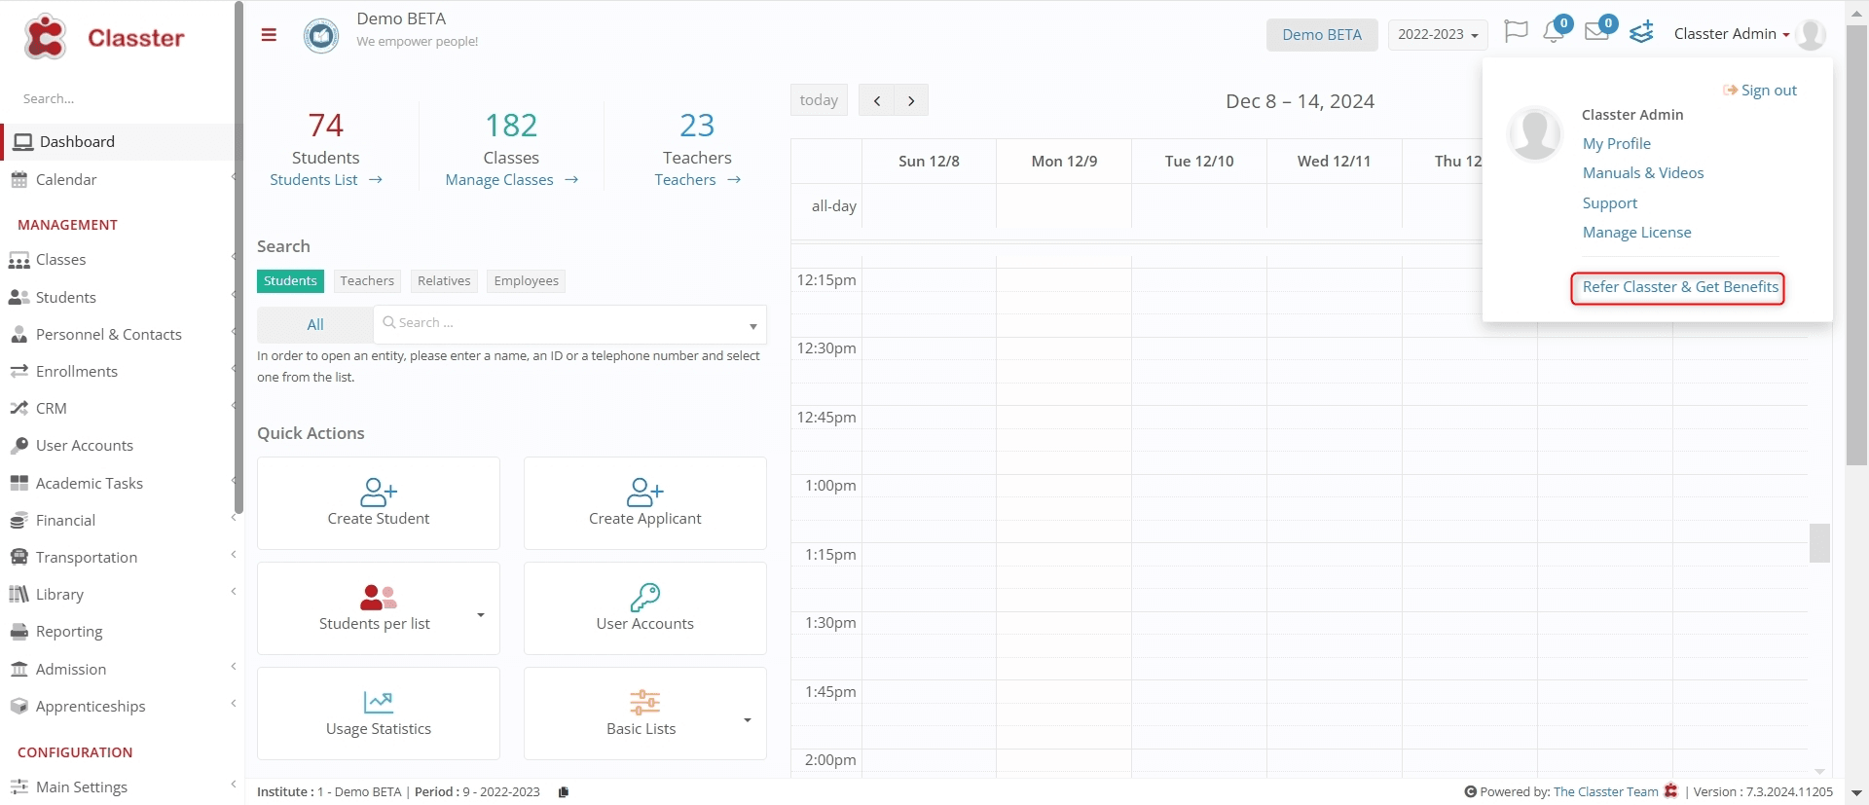Open the Usage Statistics tile

click(379, 714)
